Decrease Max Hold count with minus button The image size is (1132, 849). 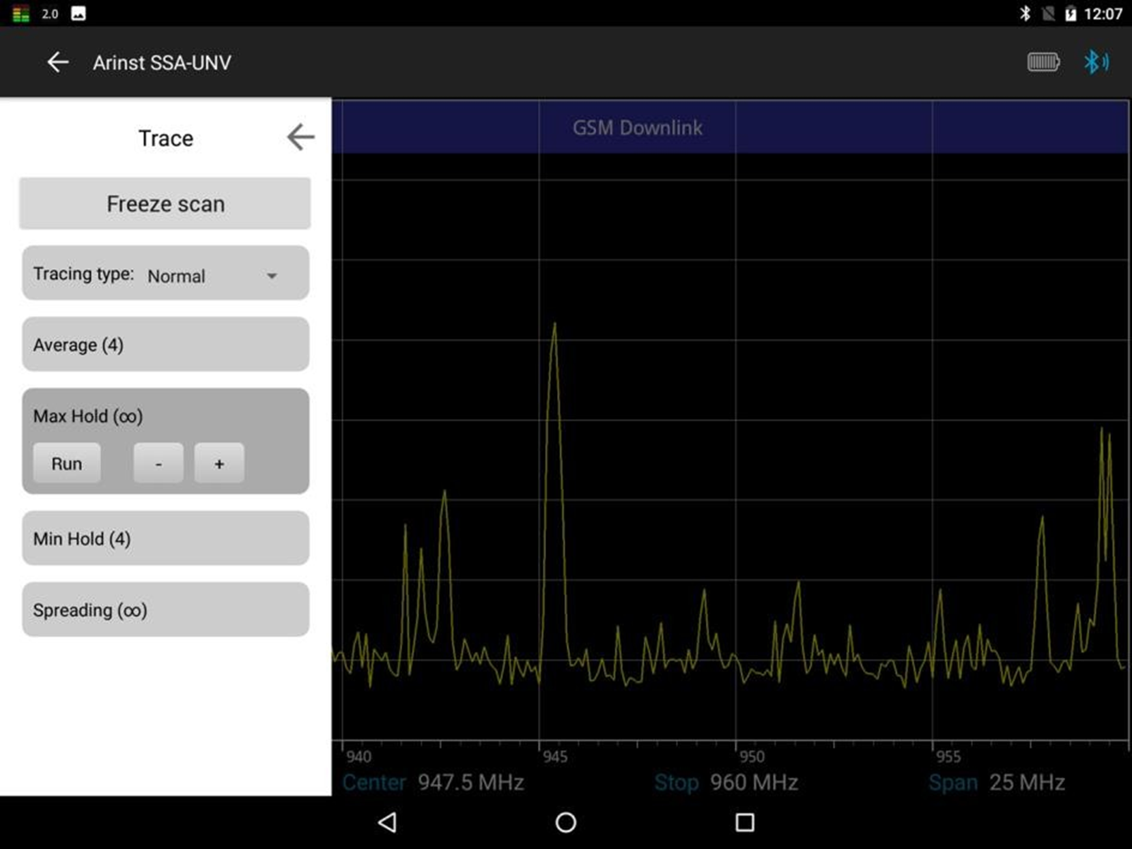158,464
